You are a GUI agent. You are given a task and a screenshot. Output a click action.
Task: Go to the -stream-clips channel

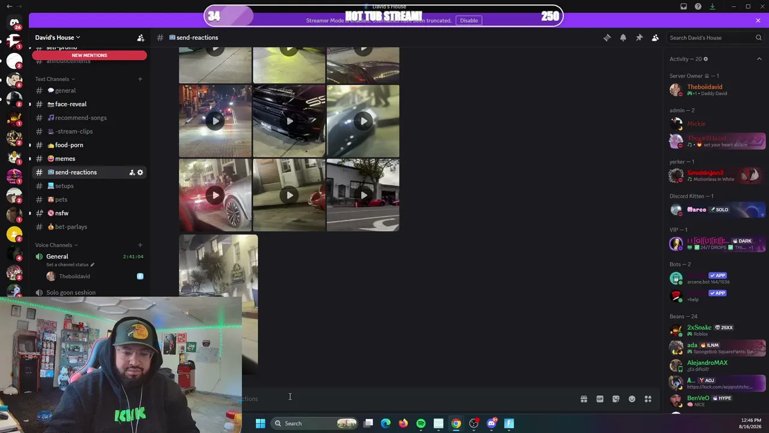(90, 131)
